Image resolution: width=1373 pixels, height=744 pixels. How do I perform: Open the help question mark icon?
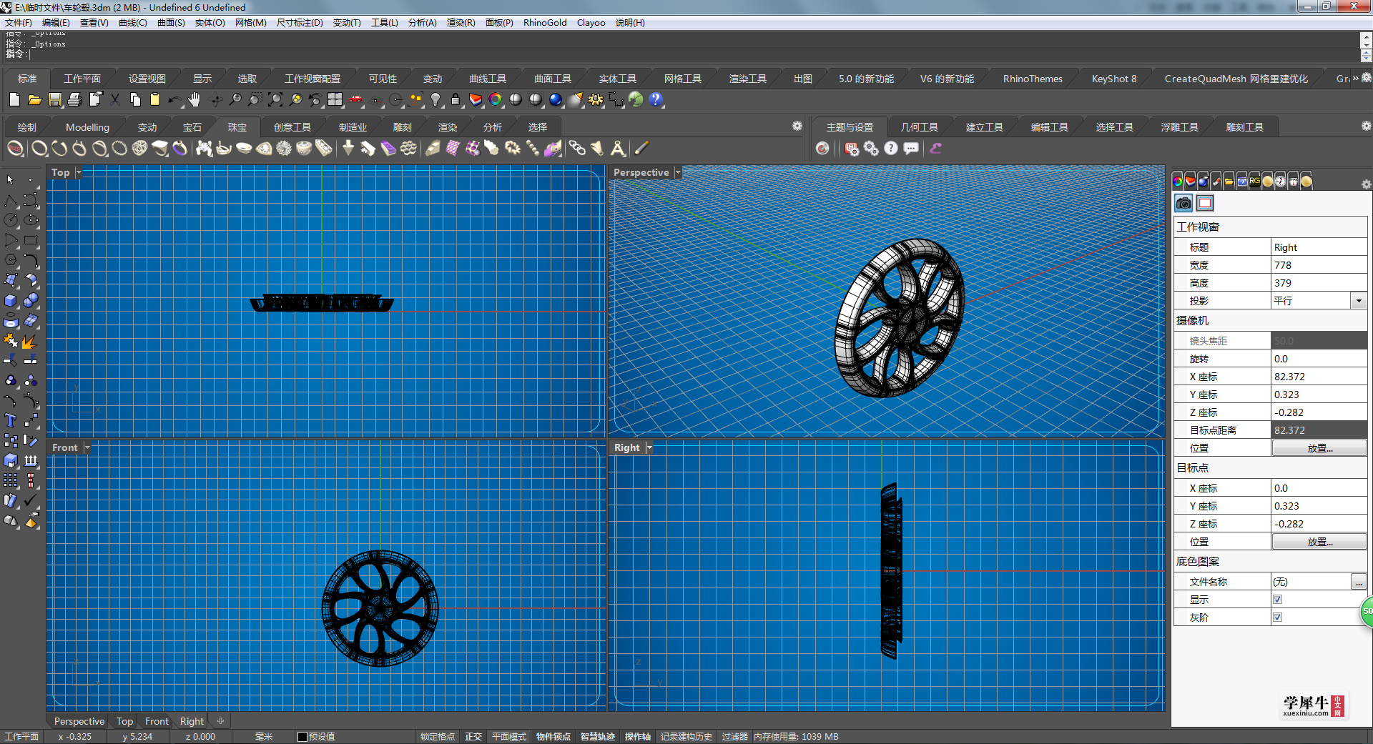(x=656, y=100)
